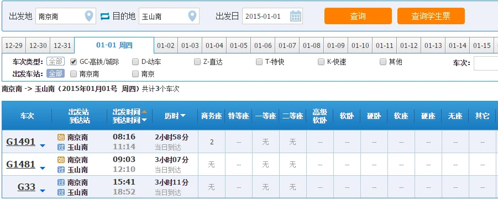Filter by 南京南 departure station checkbox
Screen dimensions: 498x200
pyautogui.click(x=74, y=74)
